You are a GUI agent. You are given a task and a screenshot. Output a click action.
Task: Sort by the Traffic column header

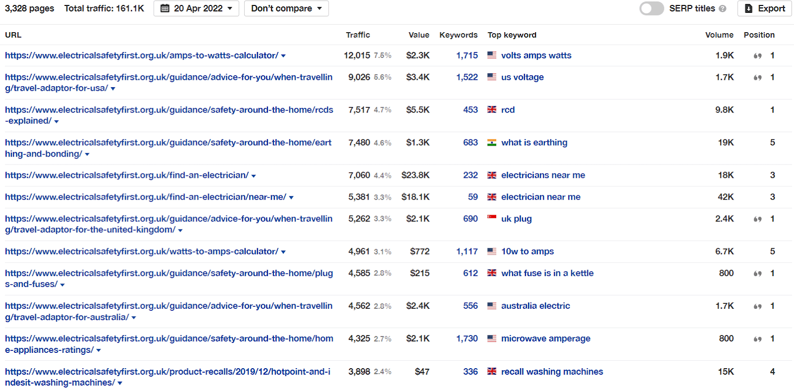358,35
